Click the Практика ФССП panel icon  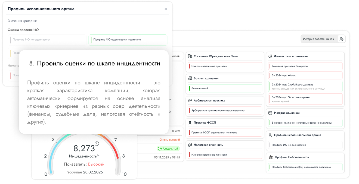[x=190, y=122]
